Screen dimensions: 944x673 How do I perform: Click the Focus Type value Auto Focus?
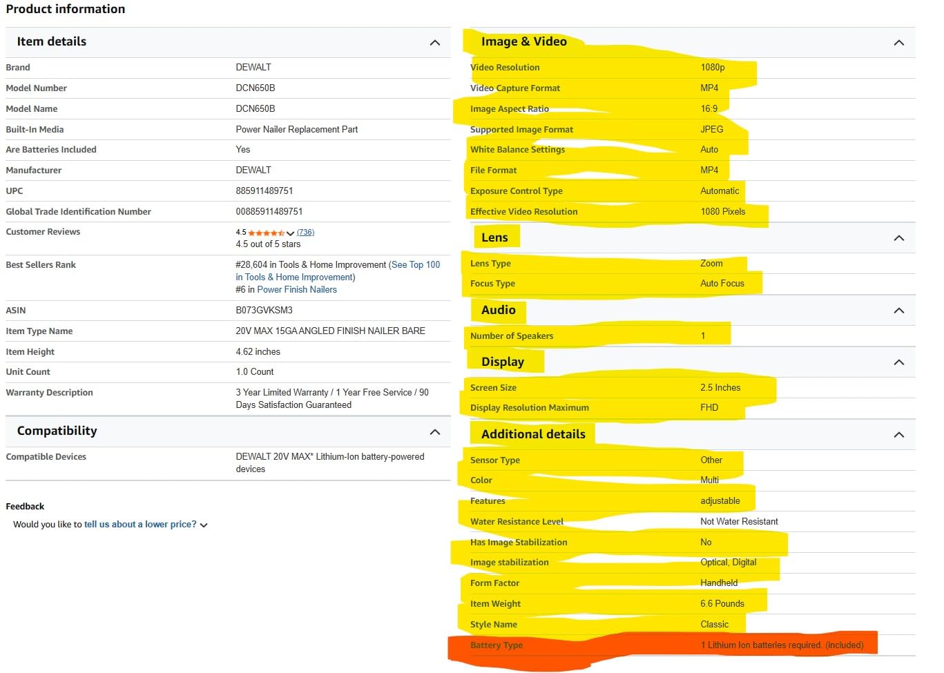722,284
